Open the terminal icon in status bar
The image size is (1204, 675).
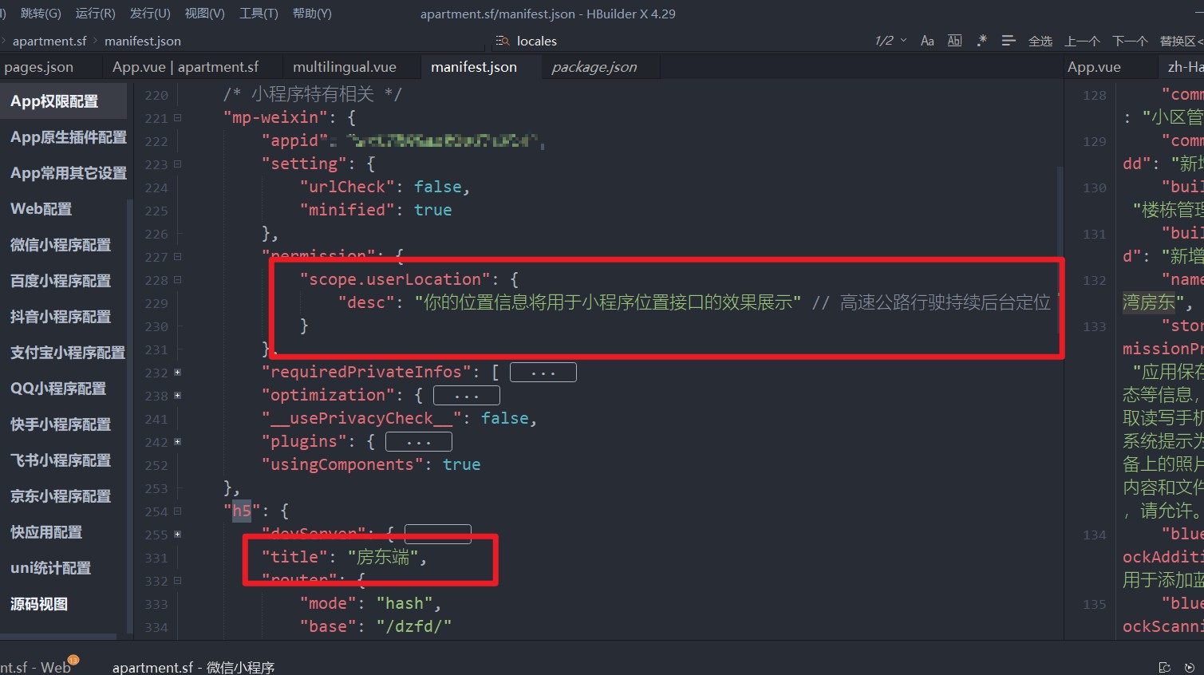click(x=1164, y=667)
